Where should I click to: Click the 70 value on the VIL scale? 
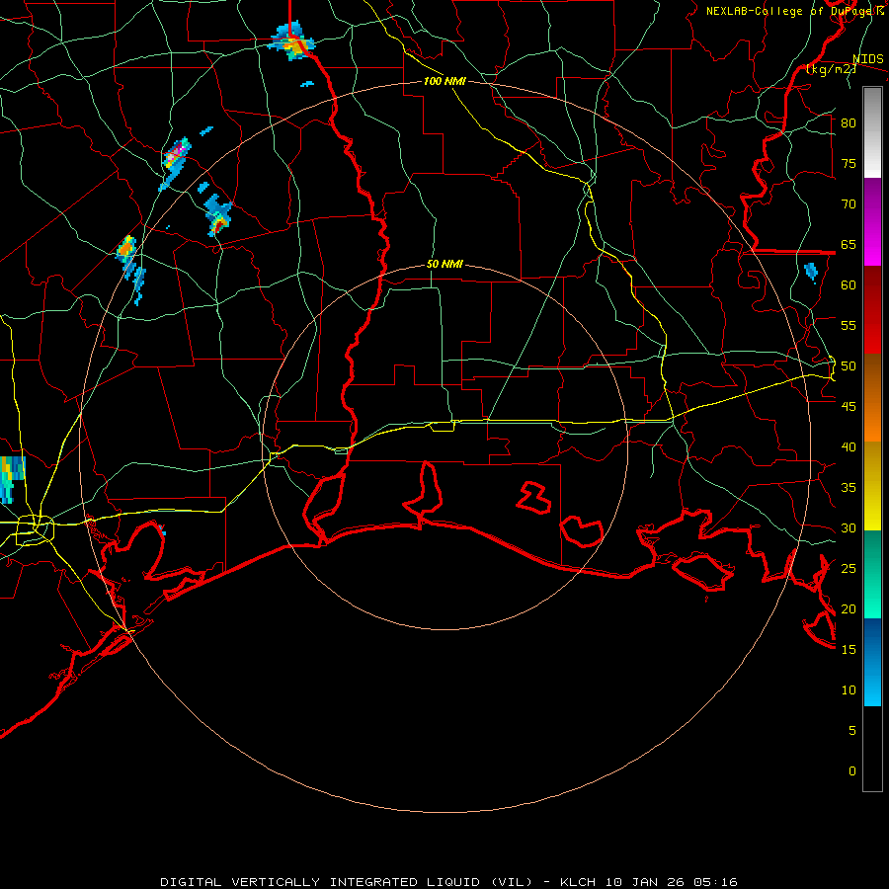(849, 204)
